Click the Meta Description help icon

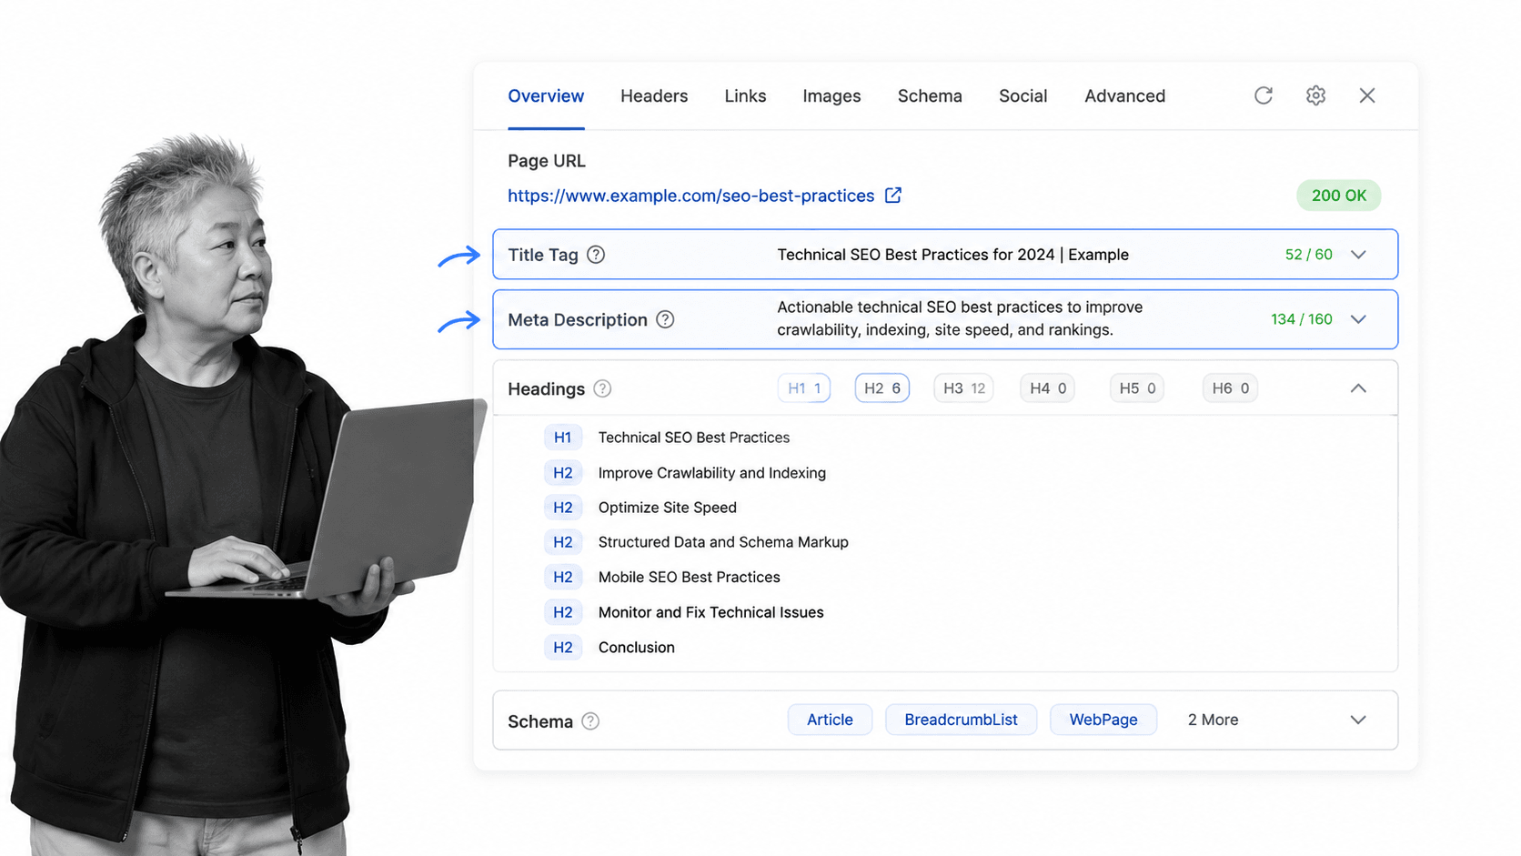tap(665, 319)
